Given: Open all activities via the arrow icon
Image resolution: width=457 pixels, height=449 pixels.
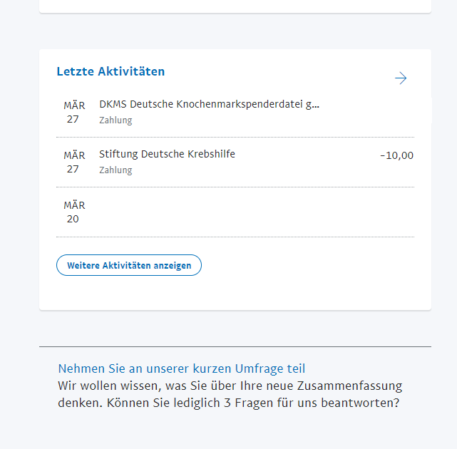Looking at the screenshot, I should pos(401,78).
